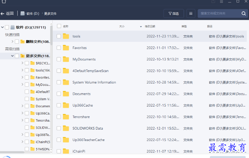Expand the 删除文件 tree node
This screenshot has width=249, height=158.
[12, 41]
